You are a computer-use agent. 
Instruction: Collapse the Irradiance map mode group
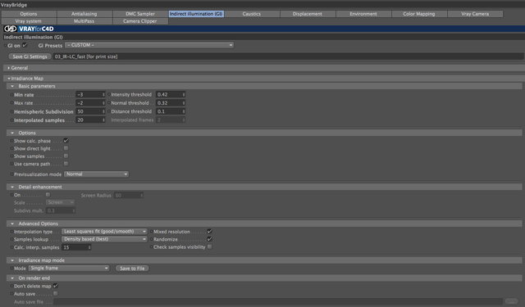pyautogui.click(x=12, y=260)
